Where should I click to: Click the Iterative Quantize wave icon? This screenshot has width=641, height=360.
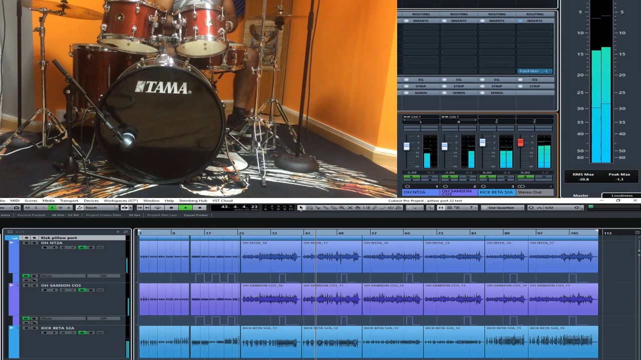click(x=539, y=207)
